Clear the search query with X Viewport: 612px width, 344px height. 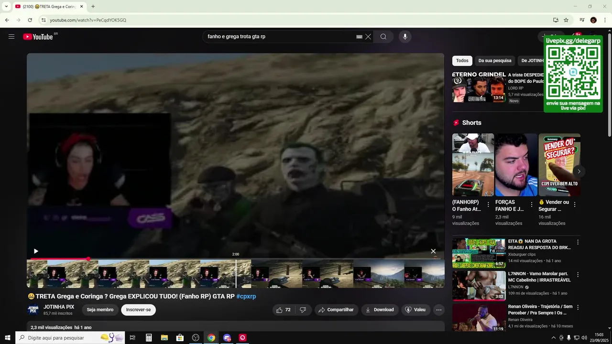pyautogui.click(x=368, y=37)
